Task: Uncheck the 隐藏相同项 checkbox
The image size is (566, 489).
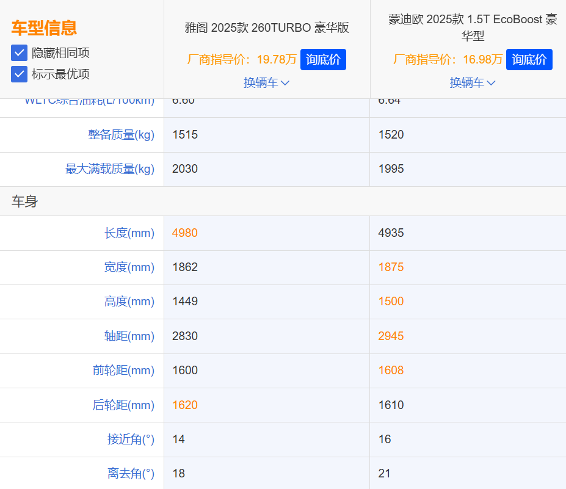Action: pyautogui.click(x=19, y=53)
